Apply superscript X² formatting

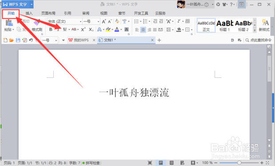[83, 29]
